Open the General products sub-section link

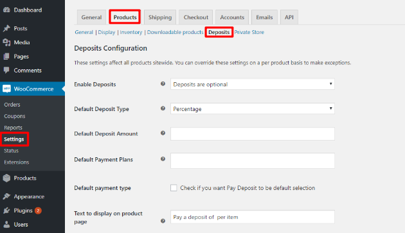[x=84, y=32]
